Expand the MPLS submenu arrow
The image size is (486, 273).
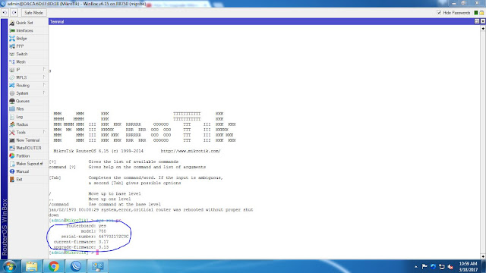[44, 77]
